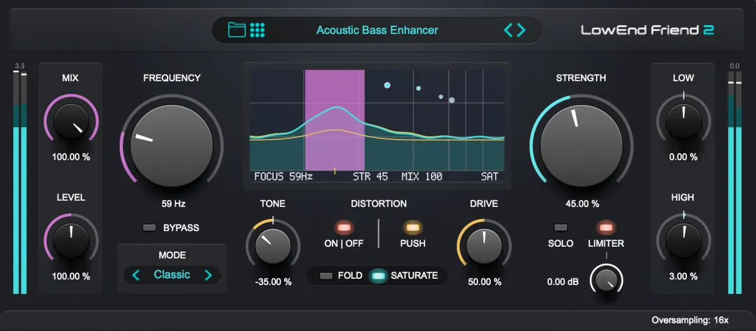
Task: Open the preset grid view icon
Action: pos(257,30)
